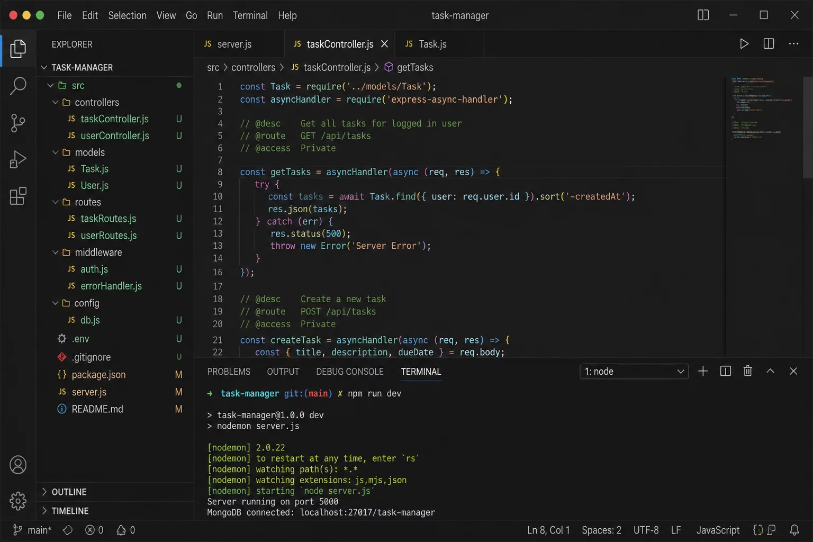
Task: Close the taskController.js tab
Action: (x=385, y=44)
